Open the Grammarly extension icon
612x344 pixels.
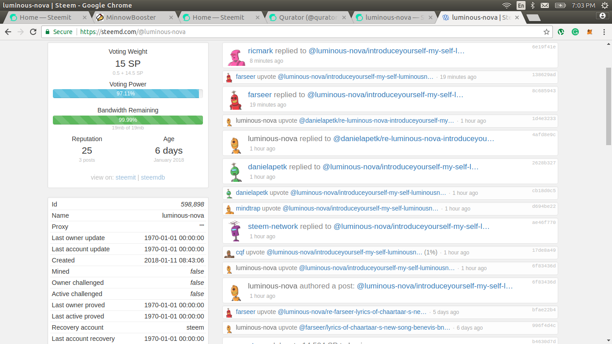click(575, 32)
